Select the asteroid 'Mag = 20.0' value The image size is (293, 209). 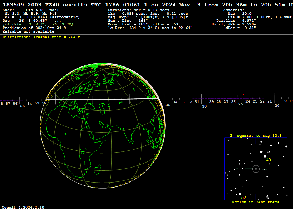(239, 14)
